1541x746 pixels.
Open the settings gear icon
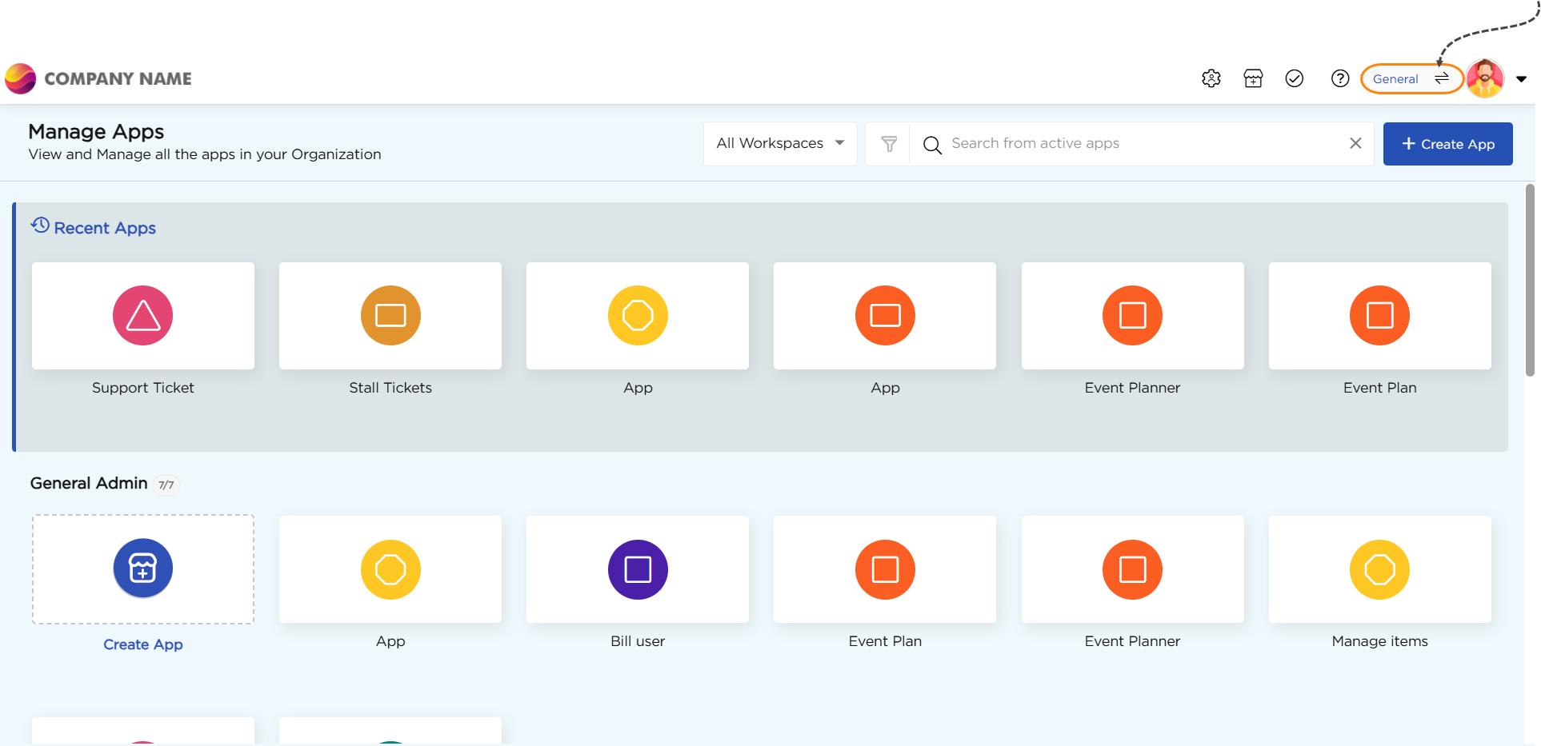[x=1211, y=78]
